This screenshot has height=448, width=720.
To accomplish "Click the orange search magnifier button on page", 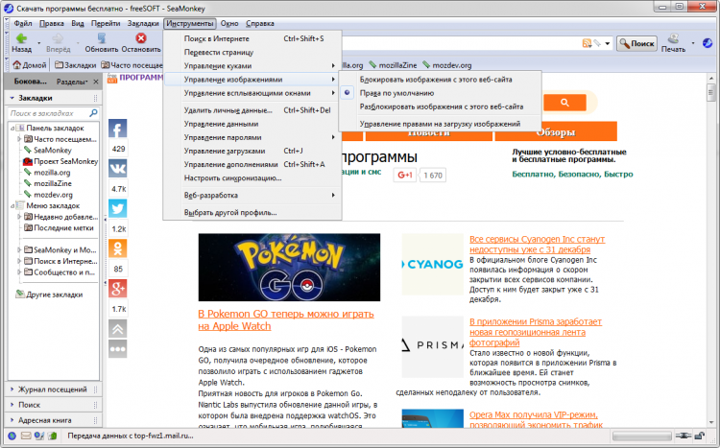I will pyautogui.click(x=564, y=103).
